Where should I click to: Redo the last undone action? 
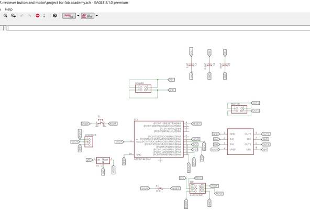29,16
